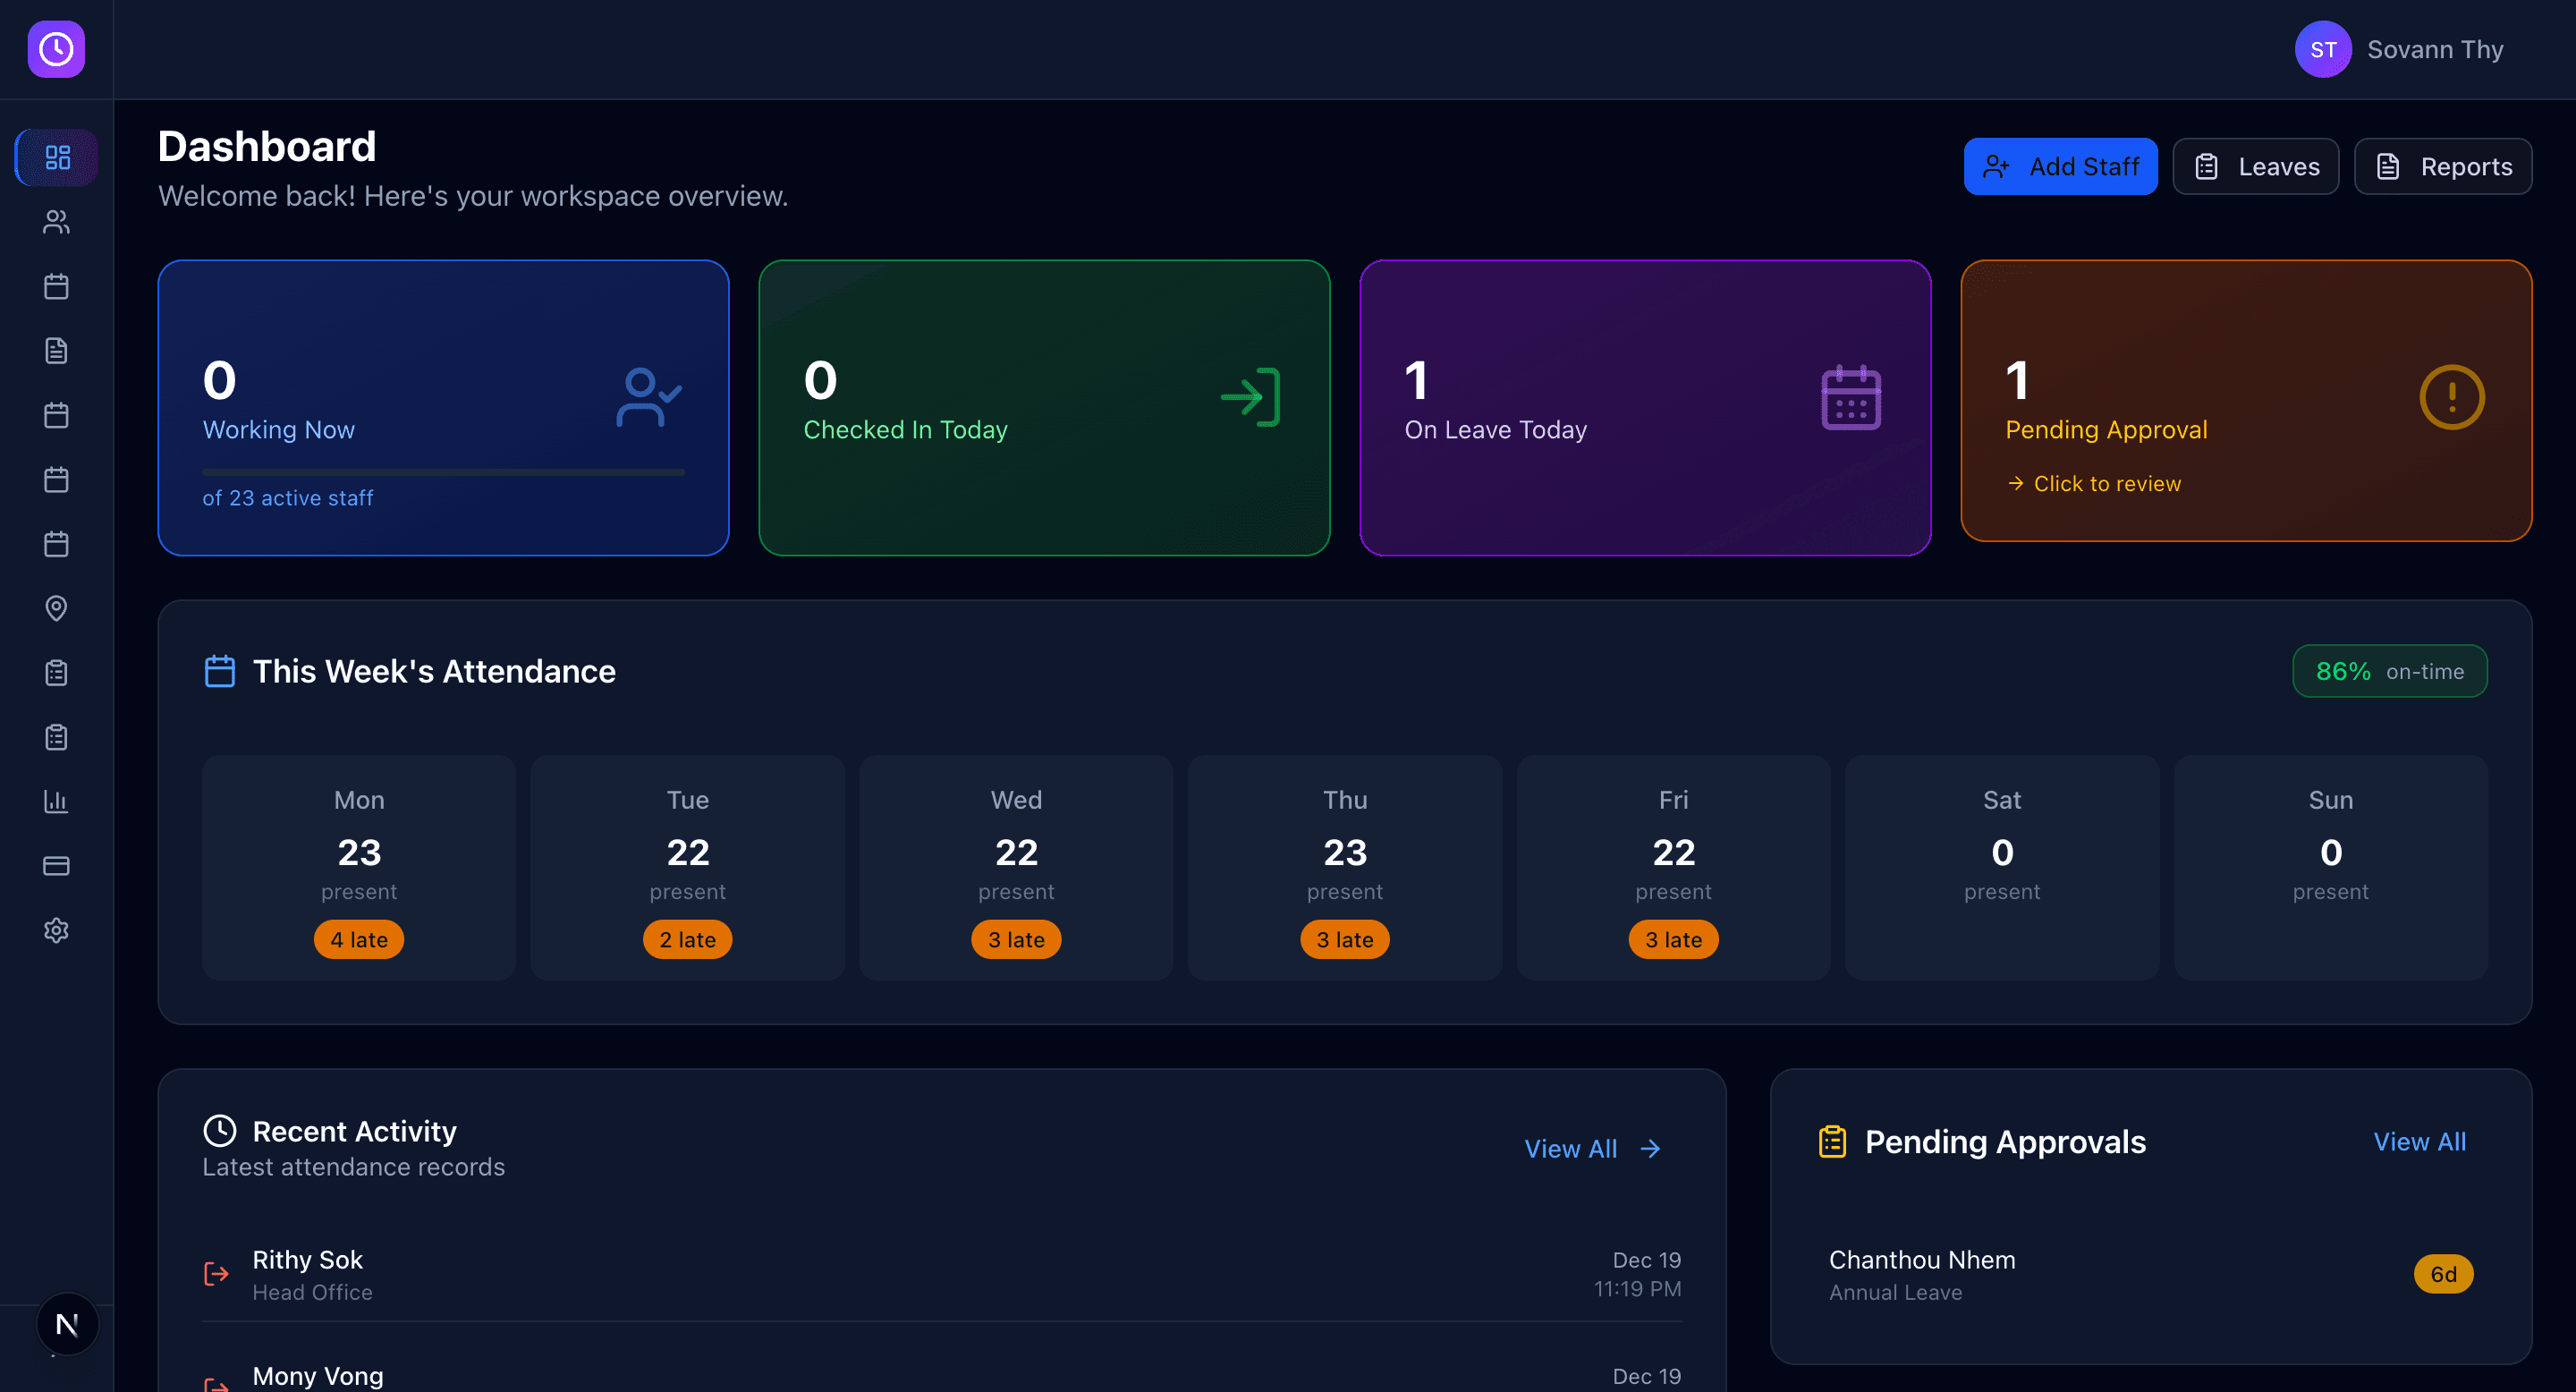Open the Staff management sidebar icon
Image resolution: width=2576 pixels, height=1392 pixels.
(56, 222)
